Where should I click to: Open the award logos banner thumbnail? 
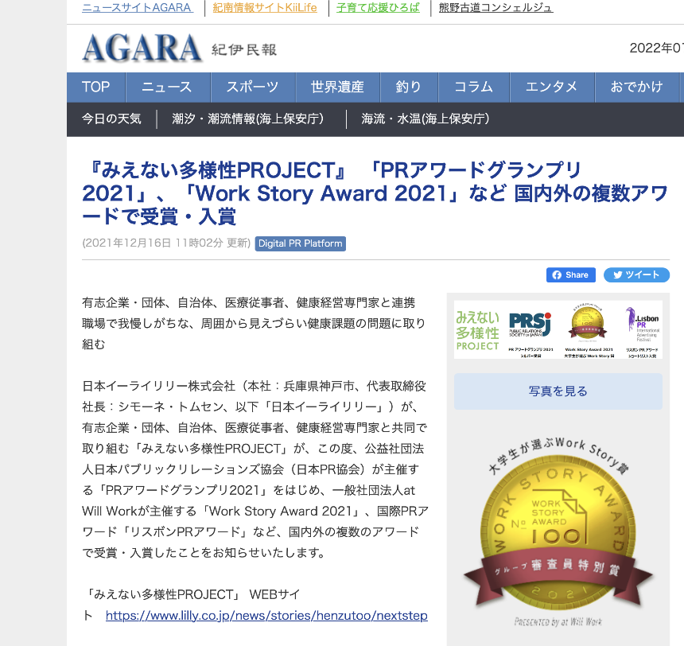coord(558,329)
